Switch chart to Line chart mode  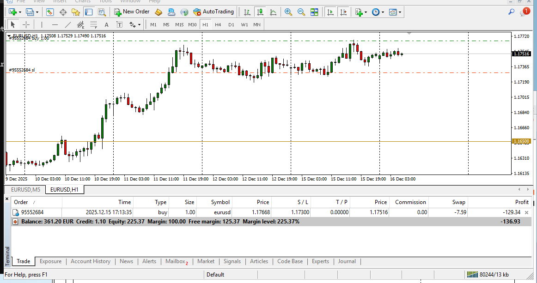tap(272, 12)
